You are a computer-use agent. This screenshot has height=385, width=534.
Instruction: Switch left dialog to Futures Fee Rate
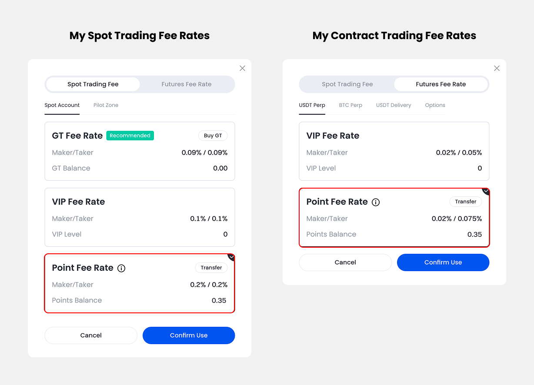point(186,84)
